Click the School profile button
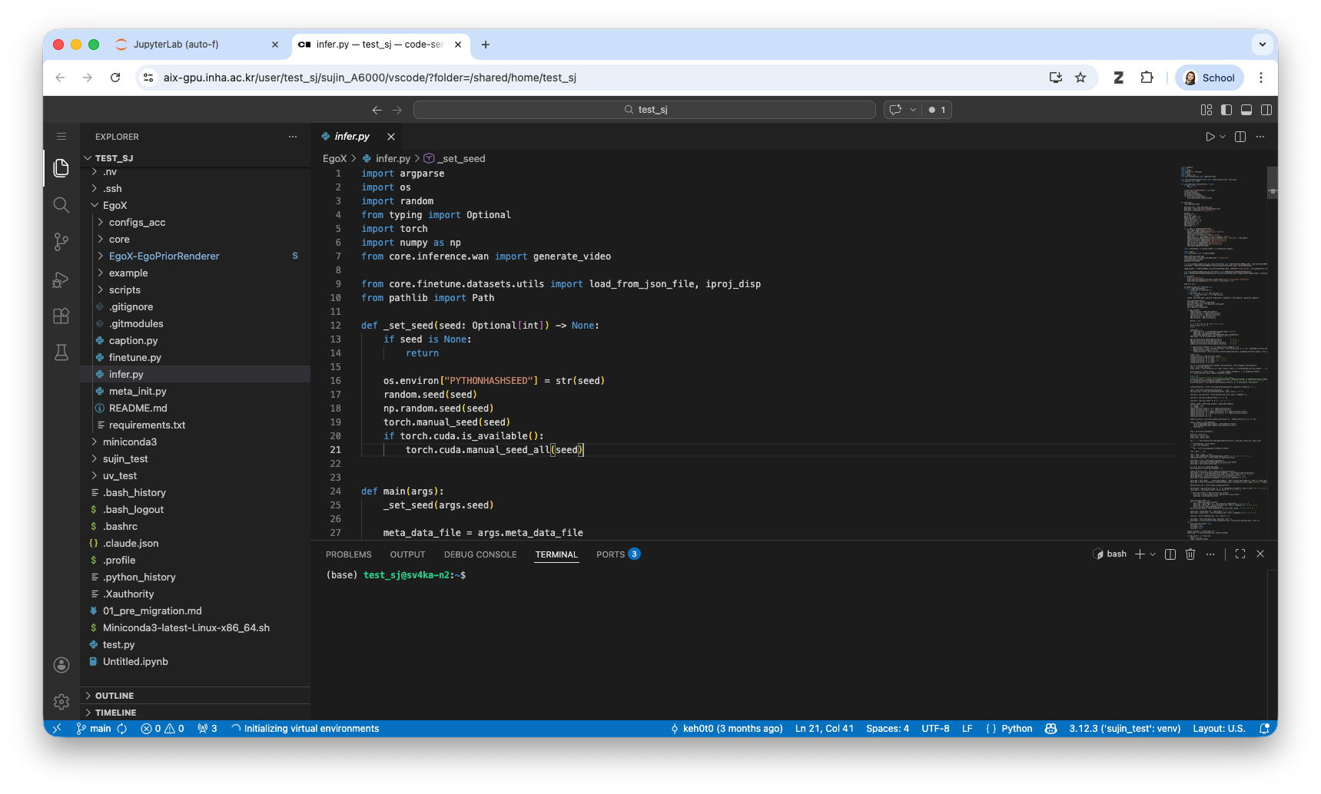1321x794 pixels. (x=1210, y=78)
